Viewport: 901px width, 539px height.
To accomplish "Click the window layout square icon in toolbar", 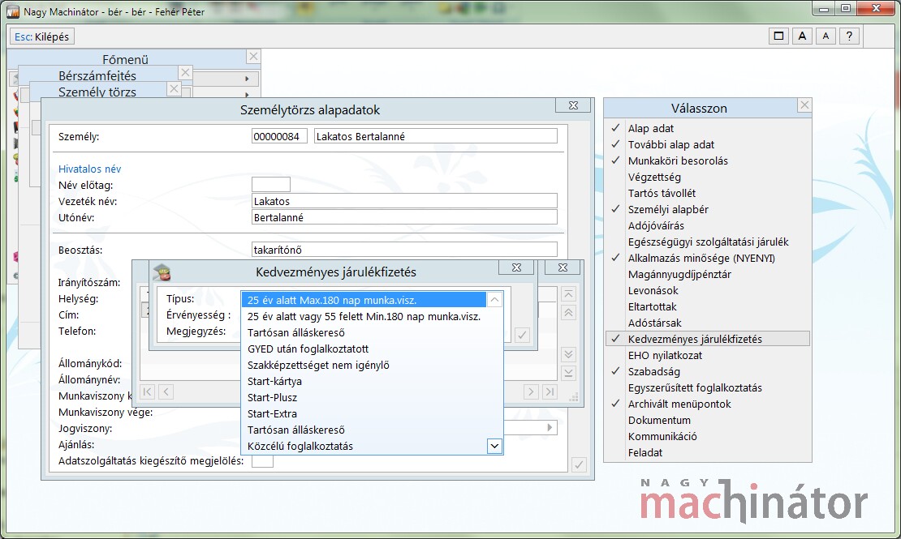I will click(778, 36).
